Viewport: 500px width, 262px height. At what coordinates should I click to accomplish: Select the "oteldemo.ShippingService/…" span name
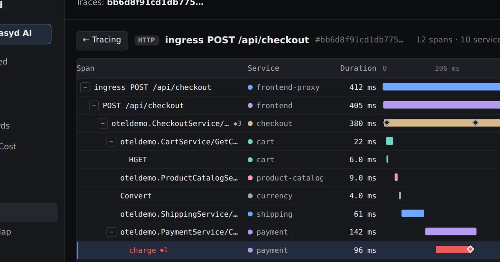179,214
